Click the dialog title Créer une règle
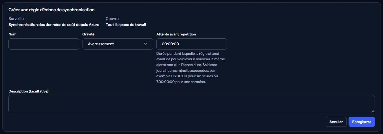The image size is (383, 134). tap(52, 10)
